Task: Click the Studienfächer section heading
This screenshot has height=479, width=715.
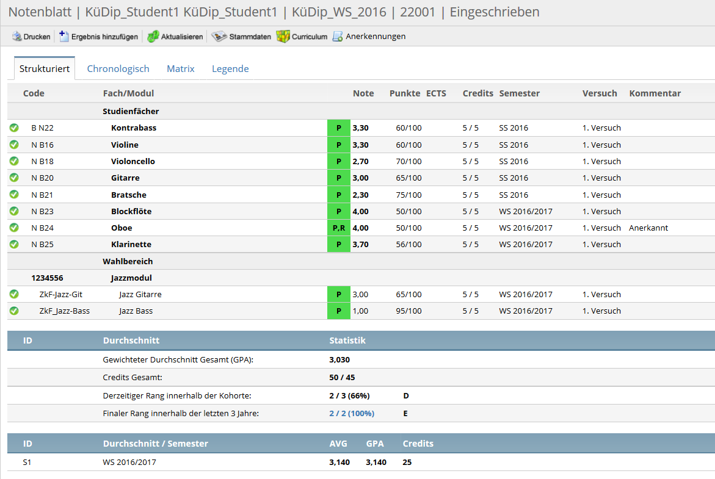Action: pyautogui.click(x=131, y=111)
